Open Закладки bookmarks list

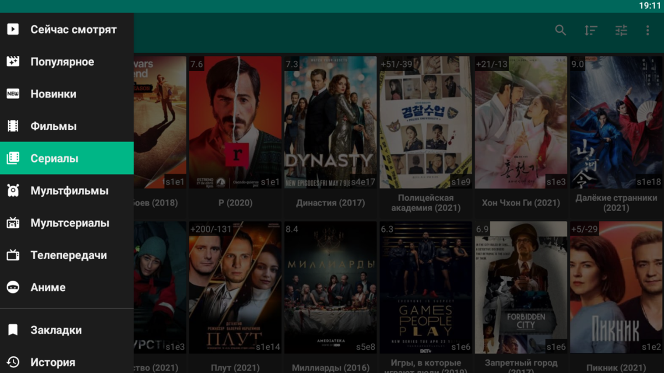[66, 330]
